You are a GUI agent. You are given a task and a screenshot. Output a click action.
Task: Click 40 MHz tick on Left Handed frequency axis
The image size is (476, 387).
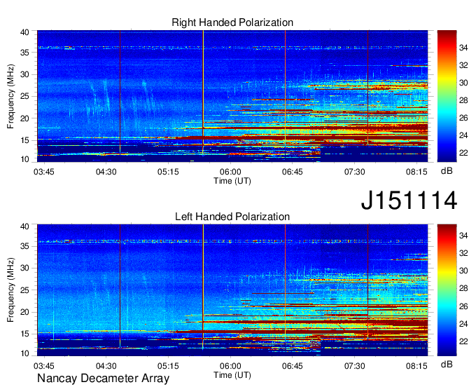25,226
